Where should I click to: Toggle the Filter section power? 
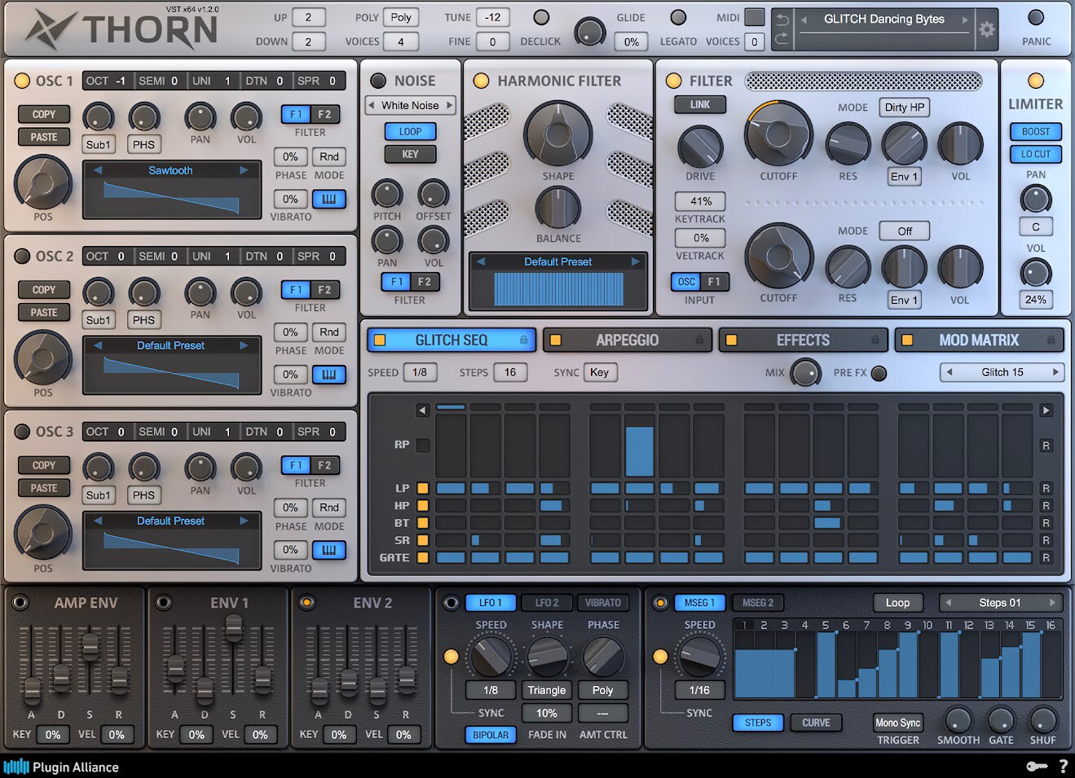coord(673,81)
